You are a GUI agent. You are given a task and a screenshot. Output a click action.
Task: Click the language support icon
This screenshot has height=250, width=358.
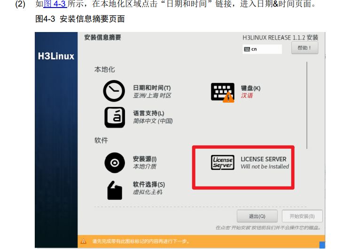coord(115,117)
